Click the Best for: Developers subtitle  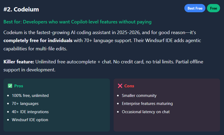coord(77,22)
